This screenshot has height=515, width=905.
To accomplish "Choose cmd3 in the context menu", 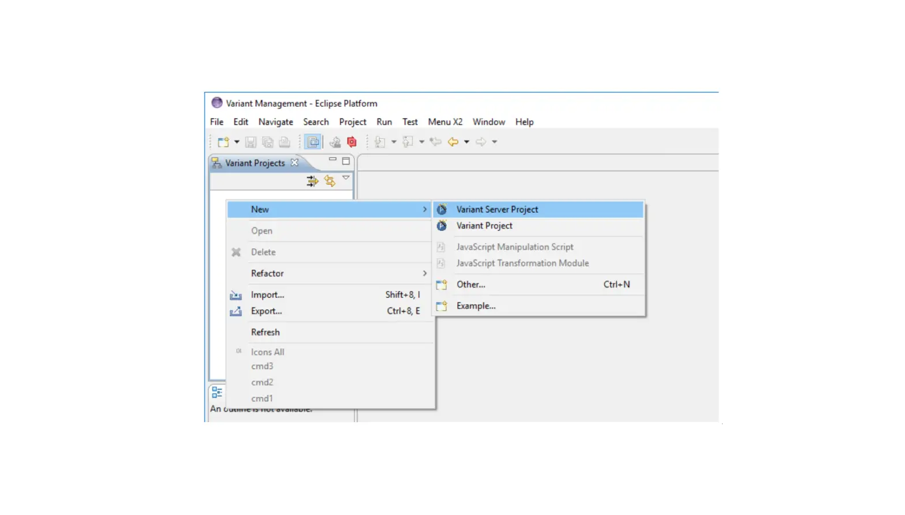I will (329, 367).
